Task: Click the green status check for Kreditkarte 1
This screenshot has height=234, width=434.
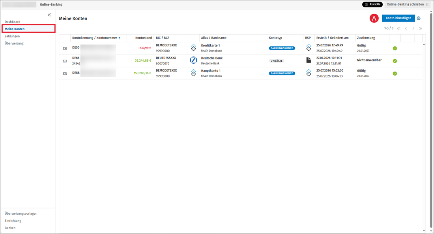Action: (x=395, y=48)
